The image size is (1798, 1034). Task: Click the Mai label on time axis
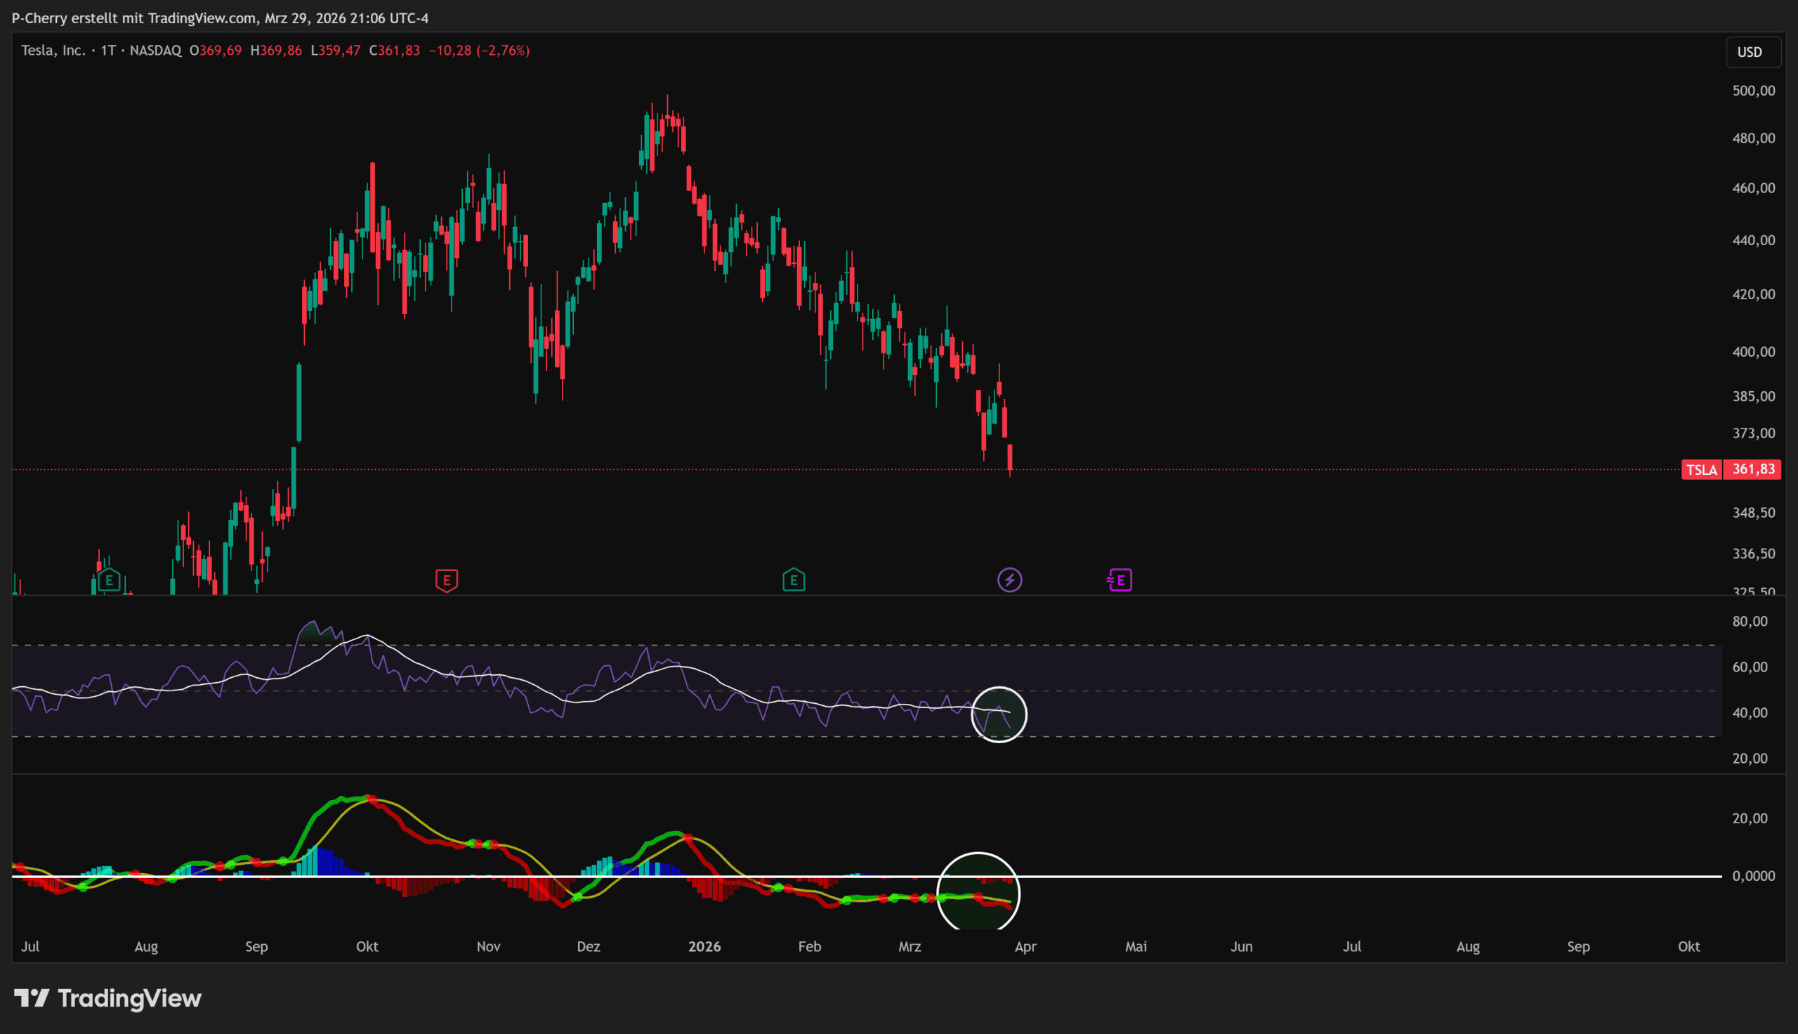1136,947
